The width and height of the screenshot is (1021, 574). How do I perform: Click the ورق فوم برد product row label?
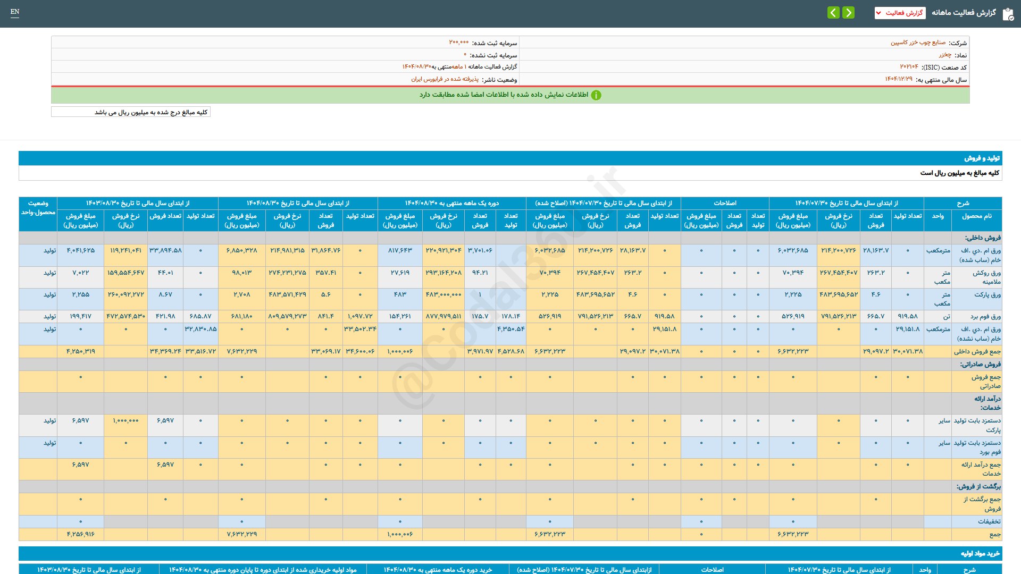[x=985, y=316]
